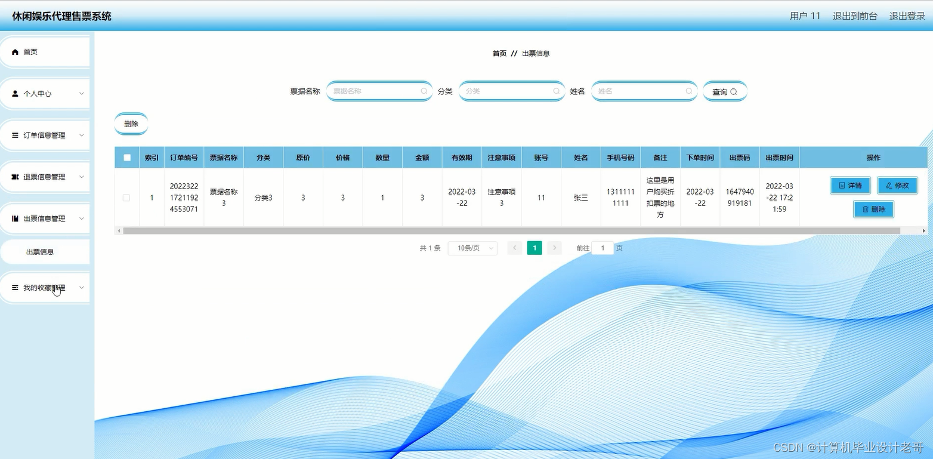Click the 注意事项3 cell
Viewport: 933px width, 459px height.
(x=502, y=198)
